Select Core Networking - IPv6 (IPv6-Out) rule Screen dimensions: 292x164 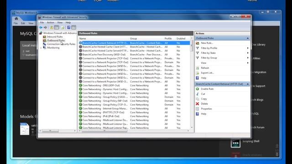coord(134,116)
